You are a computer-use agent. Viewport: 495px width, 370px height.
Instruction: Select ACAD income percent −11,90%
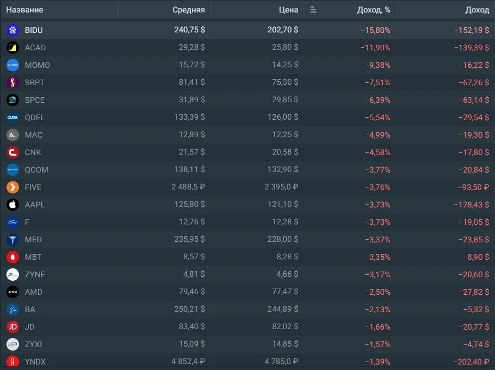(x=375, y=48)
